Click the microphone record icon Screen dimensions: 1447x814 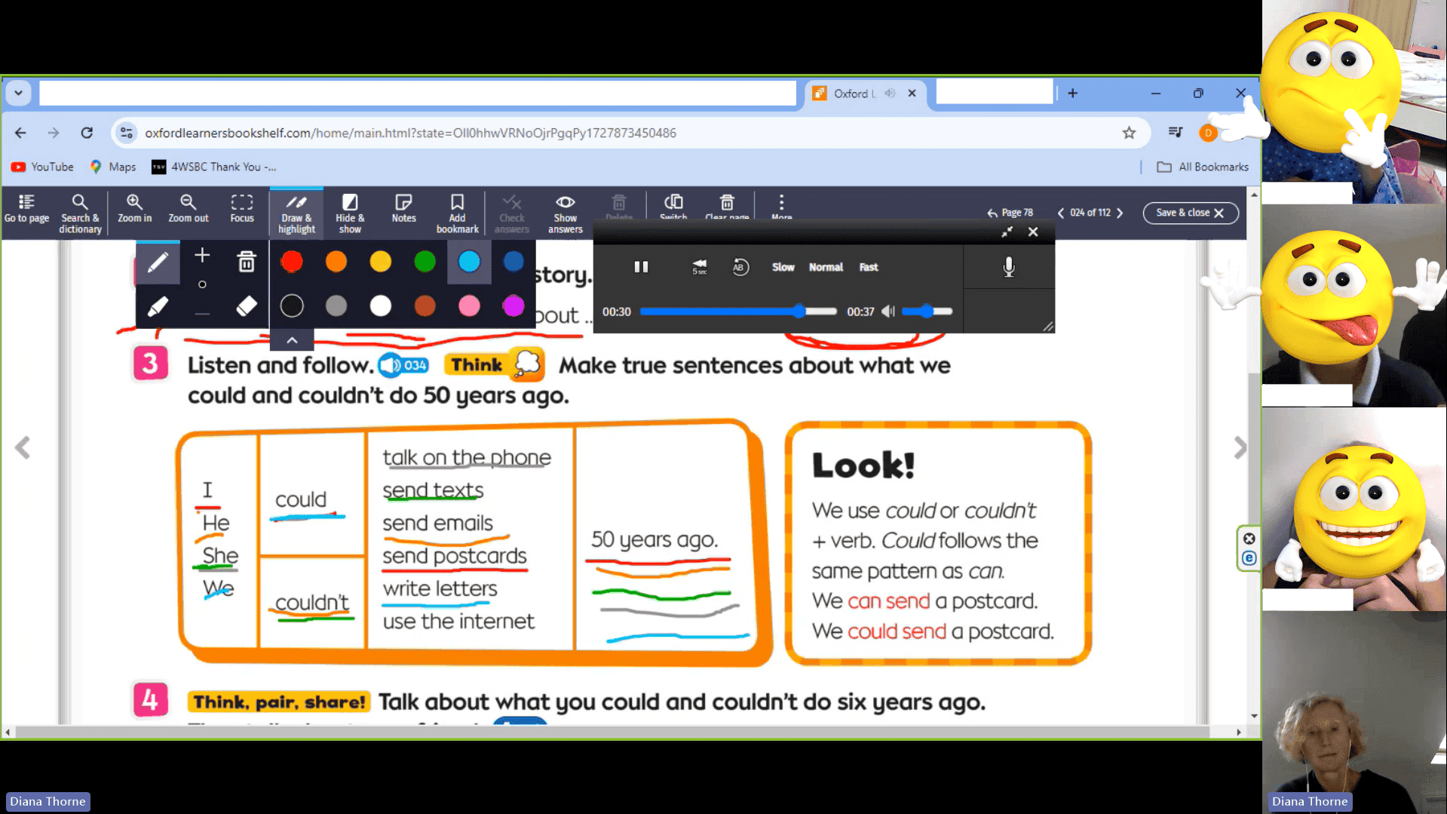(x=1009, y=267)
